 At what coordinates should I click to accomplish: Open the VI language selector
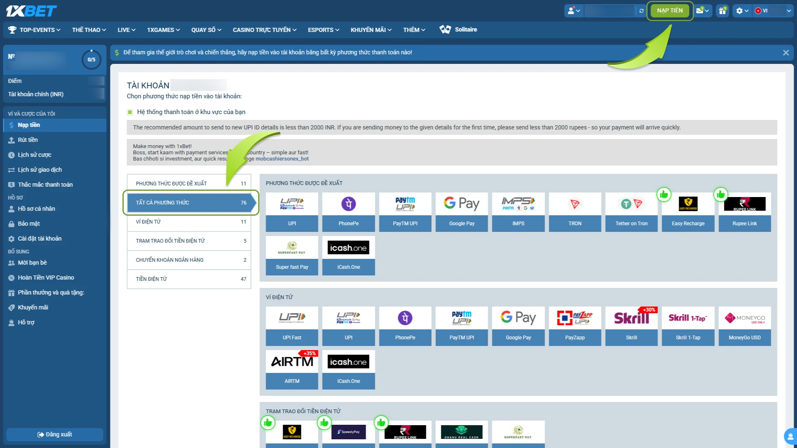point(773,11)
